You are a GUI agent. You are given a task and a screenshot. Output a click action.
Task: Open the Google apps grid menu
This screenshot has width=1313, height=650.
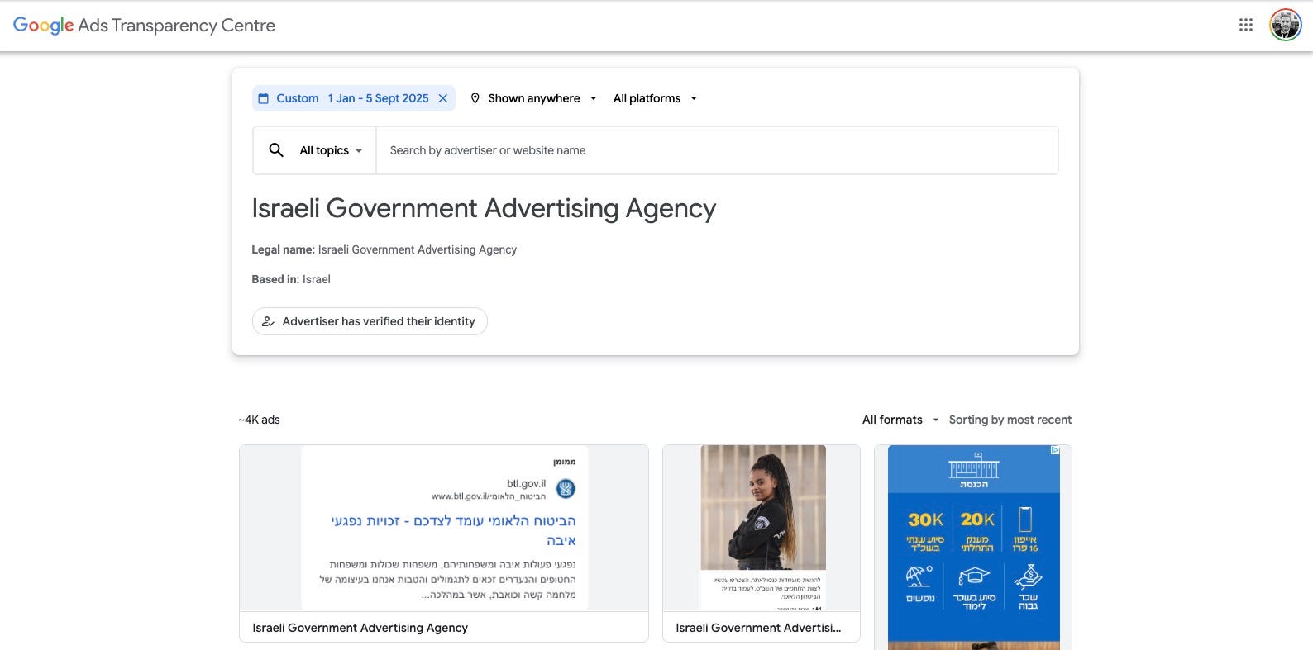(x=1246, y=25)
